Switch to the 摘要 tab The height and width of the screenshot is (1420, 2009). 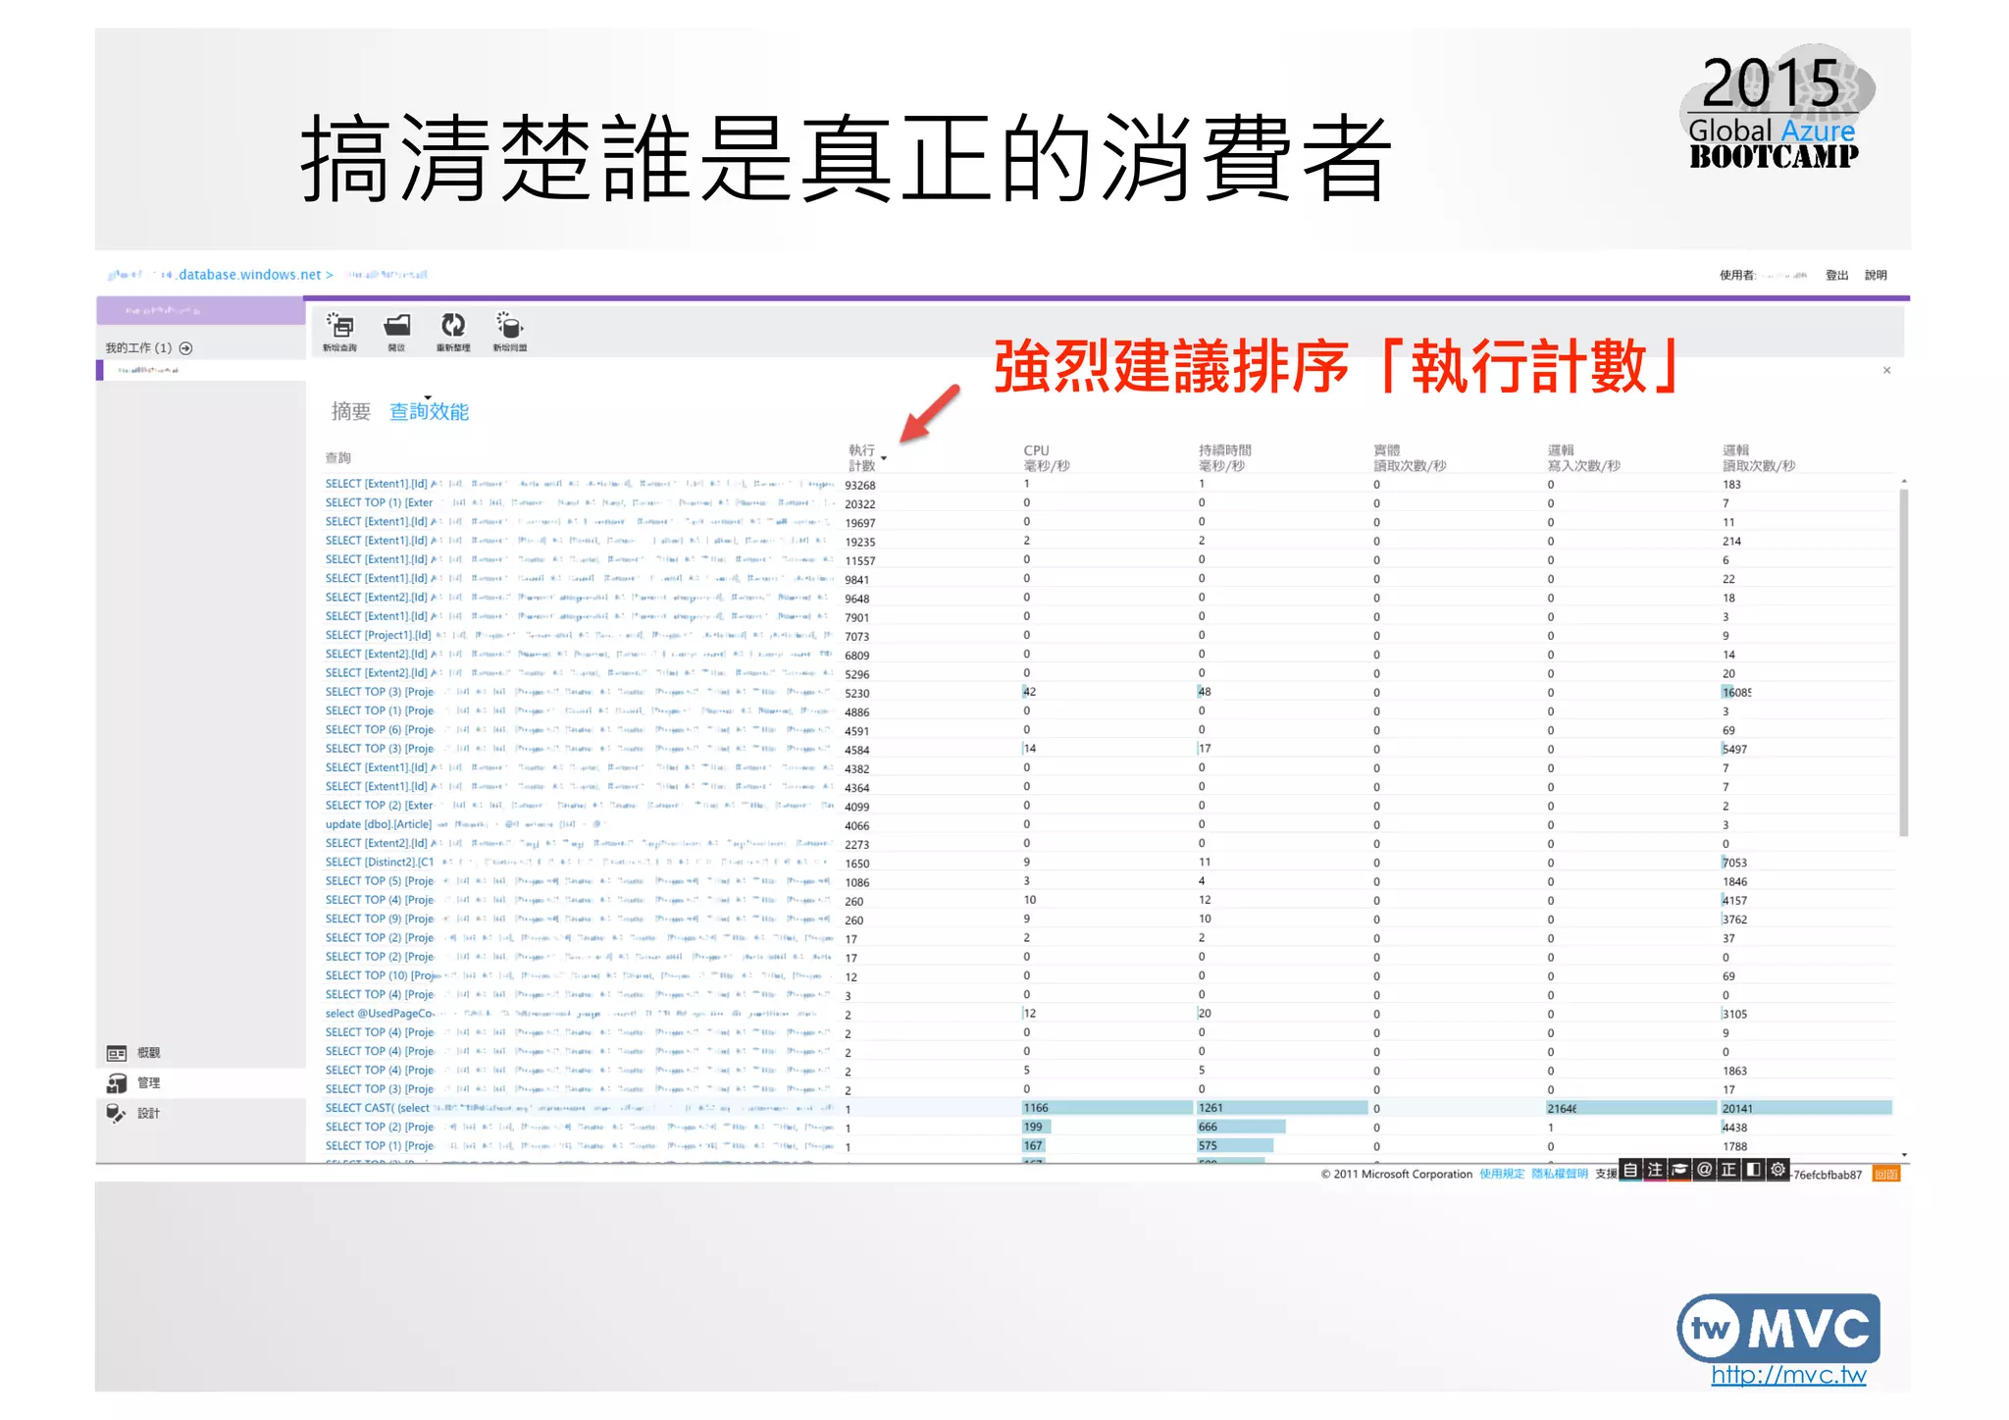tap(351, 412)
